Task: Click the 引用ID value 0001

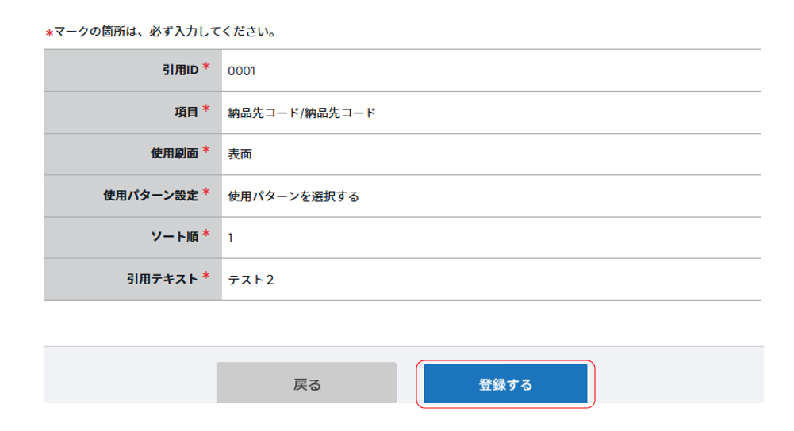Action: [242, 71]
